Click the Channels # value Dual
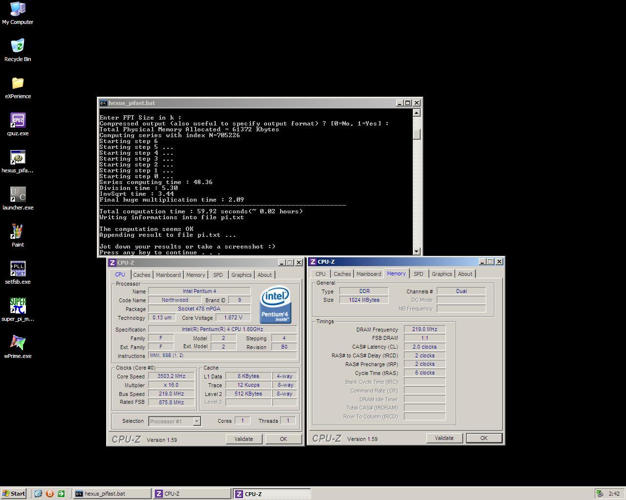Image resolution: width=626 pixels, height=500 pixels. pos(461,292)
